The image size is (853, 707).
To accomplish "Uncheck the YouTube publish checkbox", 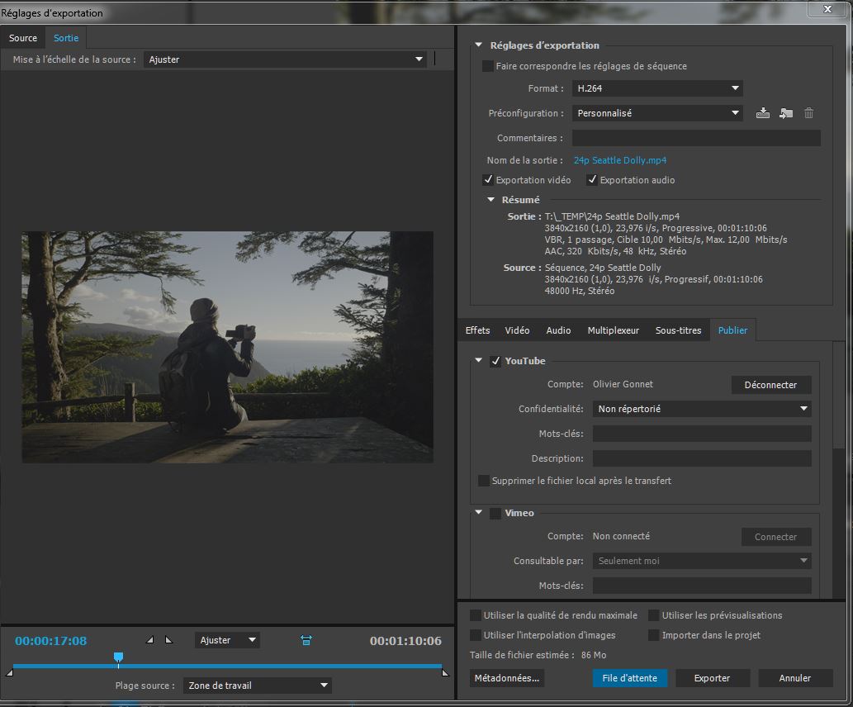I will [x=495, y=361].
